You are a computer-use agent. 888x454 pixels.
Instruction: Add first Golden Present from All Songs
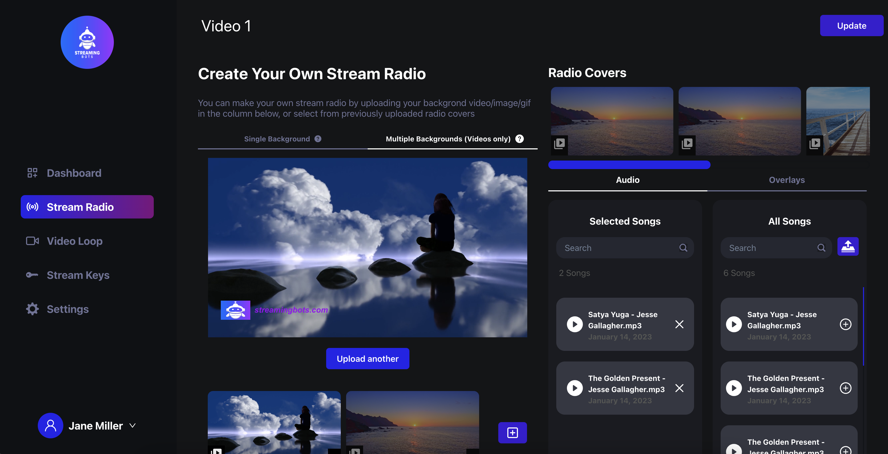coord(845,388)
